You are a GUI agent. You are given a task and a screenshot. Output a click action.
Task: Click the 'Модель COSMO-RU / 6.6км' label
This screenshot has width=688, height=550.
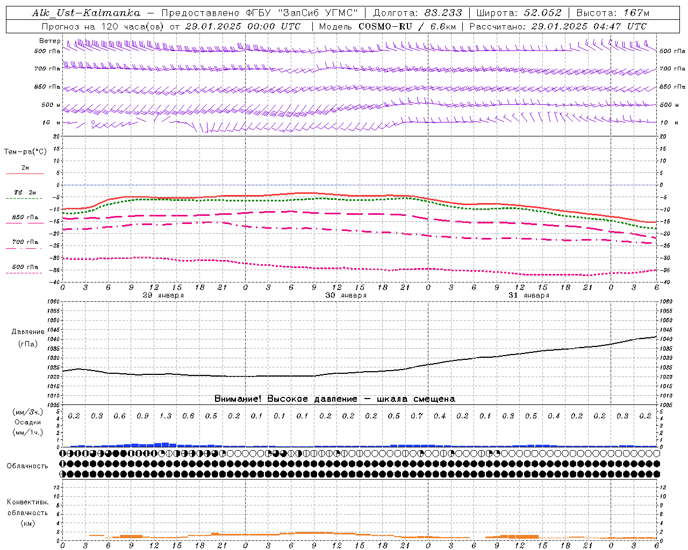(x=388, y=26)
